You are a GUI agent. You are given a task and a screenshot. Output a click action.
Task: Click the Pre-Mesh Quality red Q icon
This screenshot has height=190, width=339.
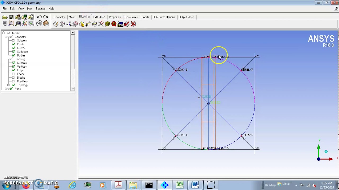point(114,24)
